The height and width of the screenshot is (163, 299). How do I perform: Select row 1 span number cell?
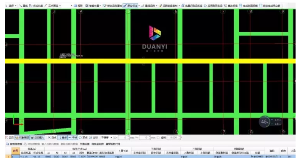pyautogui.click(x=15, y=157)
